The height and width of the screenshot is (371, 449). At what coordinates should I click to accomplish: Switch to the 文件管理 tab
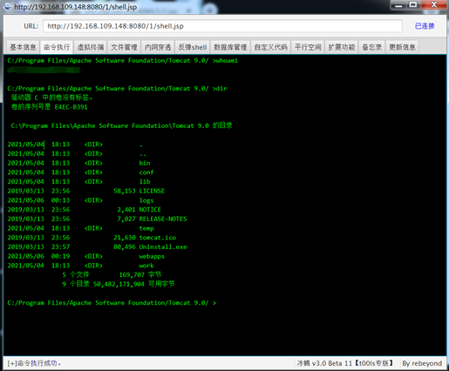[x=124, y=47]
